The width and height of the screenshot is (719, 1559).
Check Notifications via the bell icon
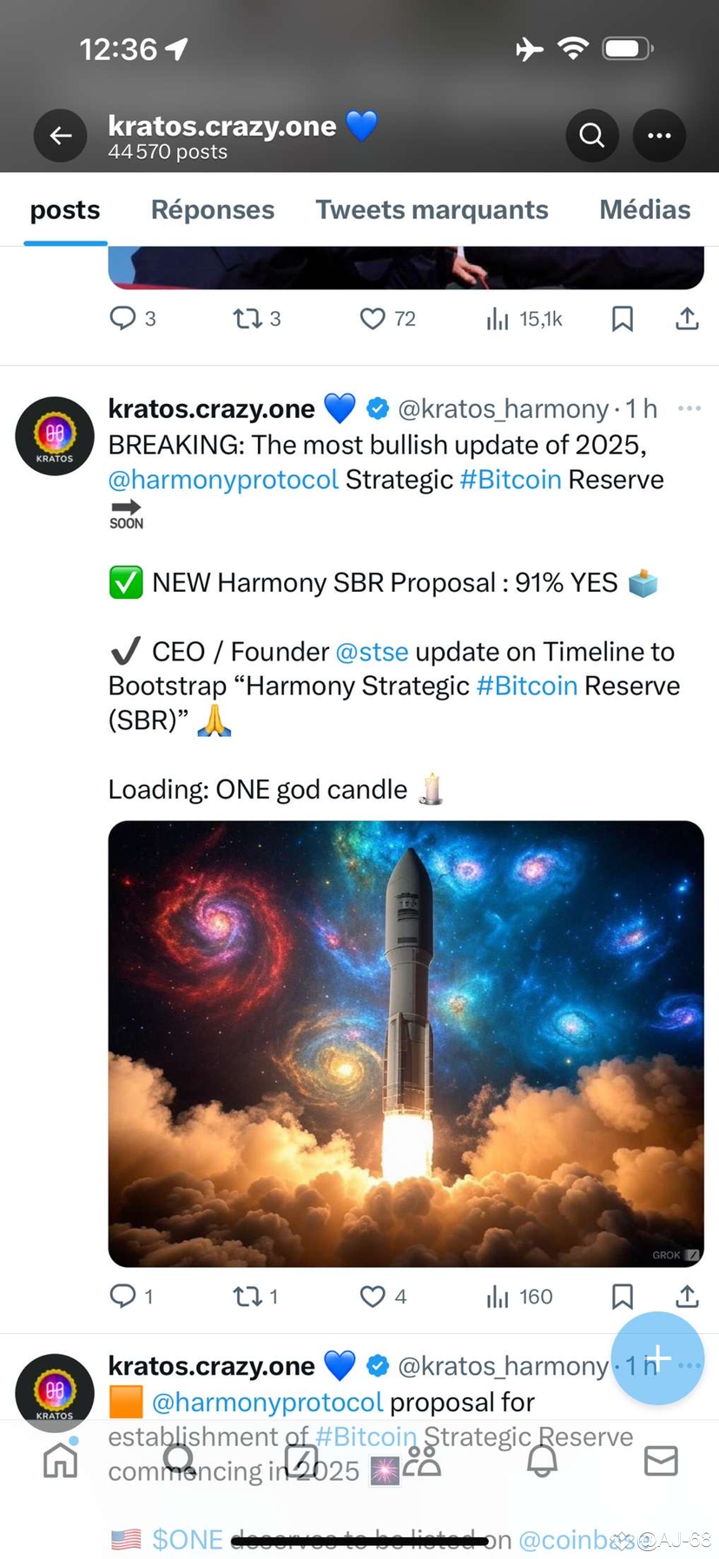pos(542,1460)
